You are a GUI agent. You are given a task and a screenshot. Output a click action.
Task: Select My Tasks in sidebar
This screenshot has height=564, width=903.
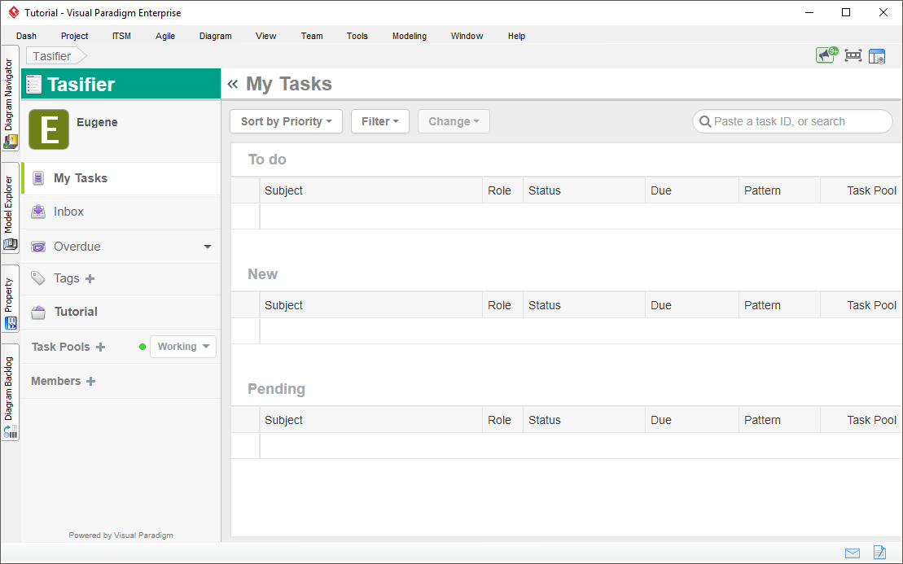click(x=121, y=178)
